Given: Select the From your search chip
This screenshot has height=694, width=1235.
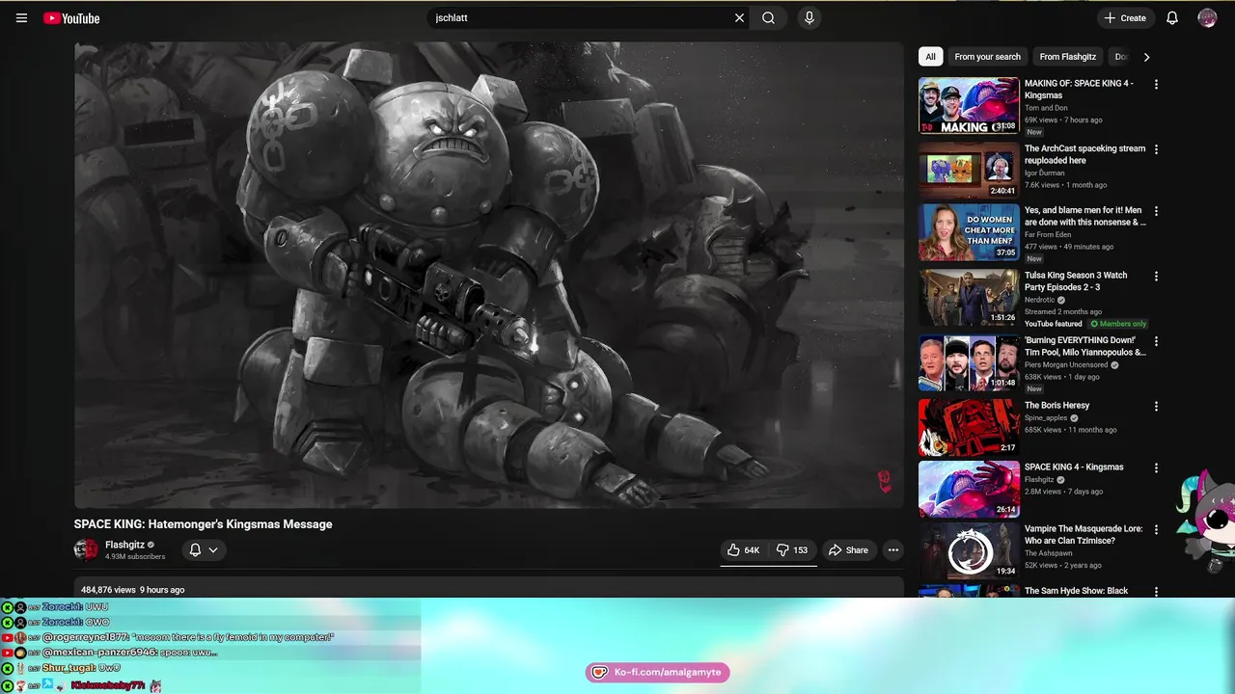Looking at the screenshot, I should tap(987, 57).
